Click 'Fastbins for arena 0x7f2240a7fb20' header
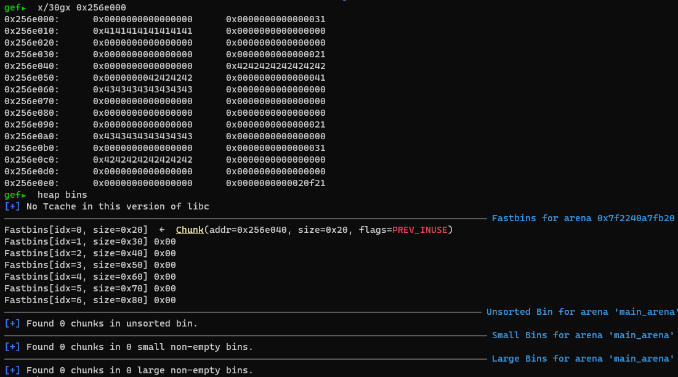The height and width of the screenshot is (377, 678). click(583, 218)
